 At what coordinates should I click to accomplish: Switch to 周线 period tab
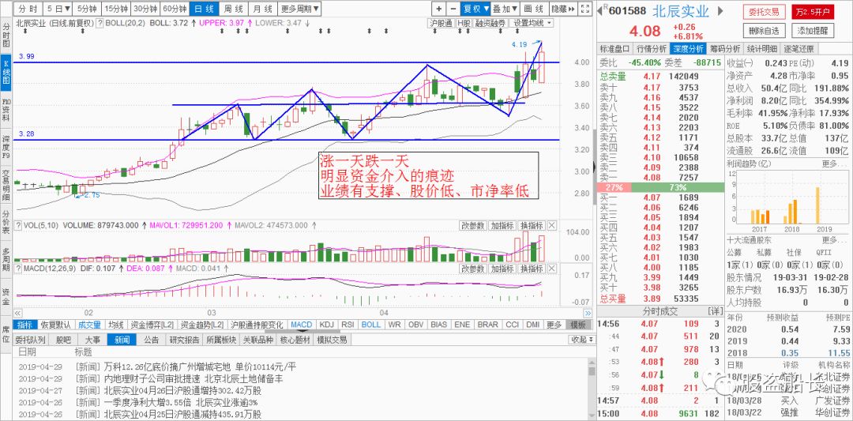[233, 9]
